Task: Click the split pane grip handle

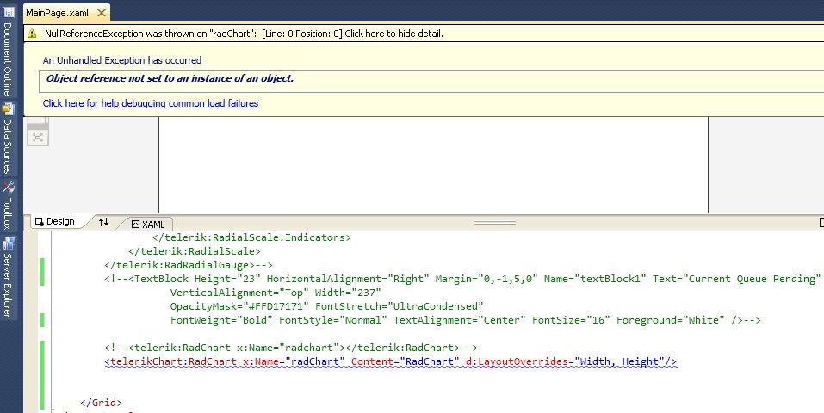Action: (x=494, y=222)
